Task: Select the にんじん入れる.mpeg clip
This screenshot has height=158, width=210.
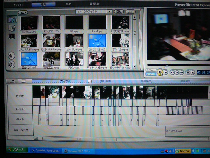Action: point(29,41)
